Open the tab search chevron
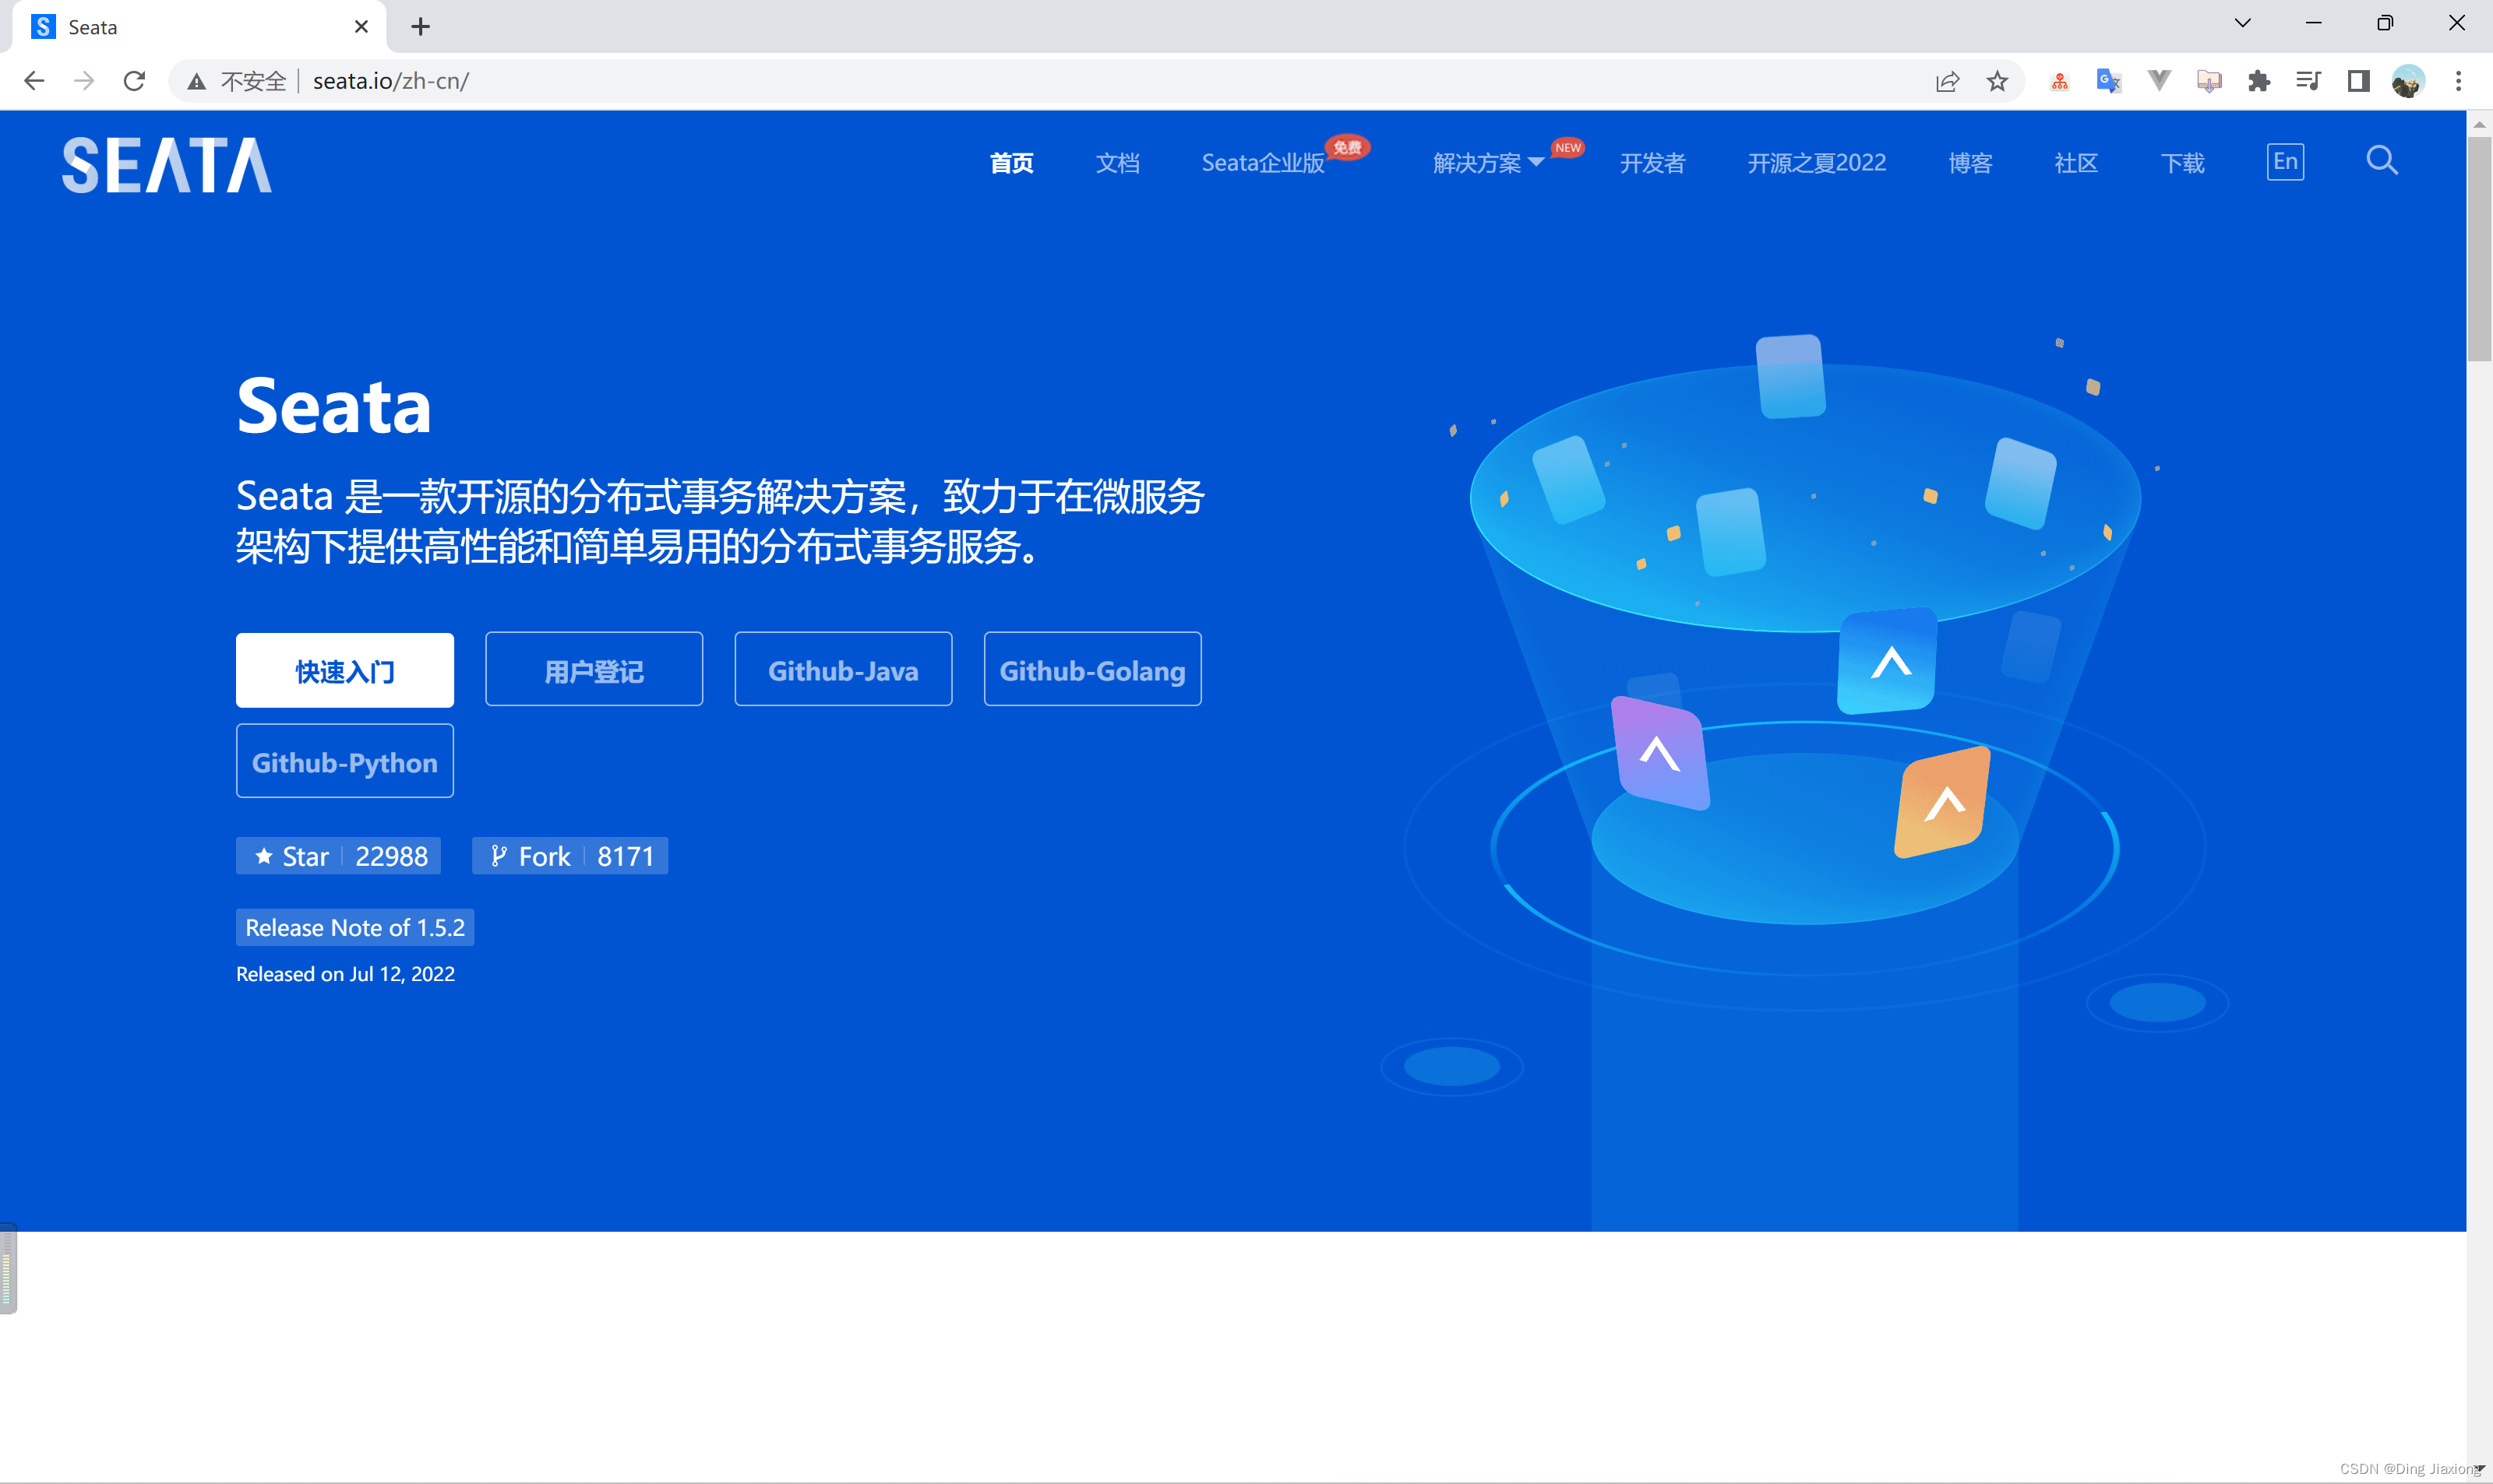The width and height of the screenshot is (2493, 1484). click(2243, 23)
